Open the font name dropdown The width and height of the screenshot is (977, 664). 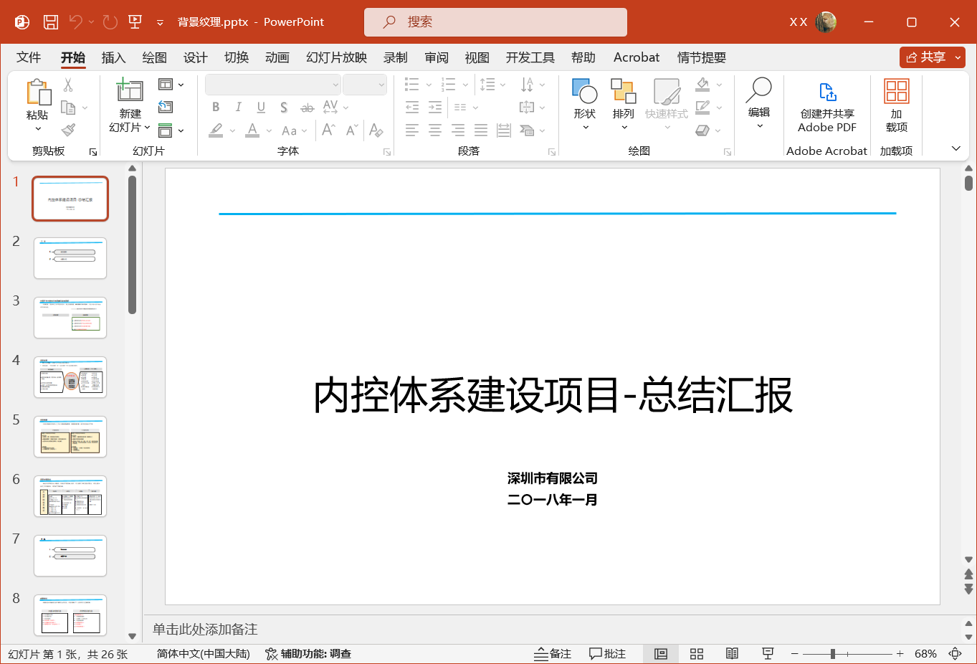pos(335,85)
